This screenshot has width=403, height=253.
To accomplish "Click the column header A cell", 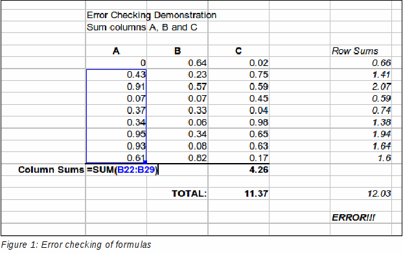I will point(116,51).
